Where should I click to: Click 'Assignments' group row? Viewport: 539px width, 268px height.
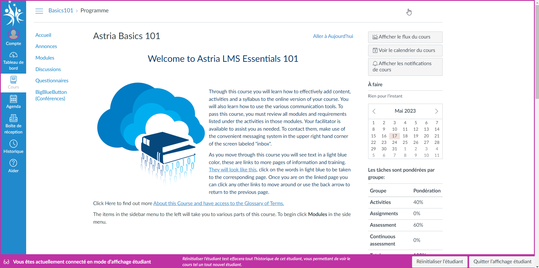405,214
